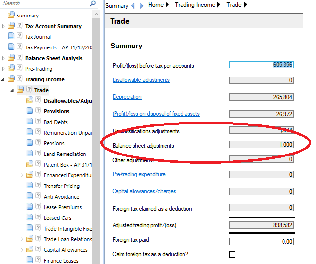Tick the Claim foreign tax as deduction checkbox

tap(232, 254)
